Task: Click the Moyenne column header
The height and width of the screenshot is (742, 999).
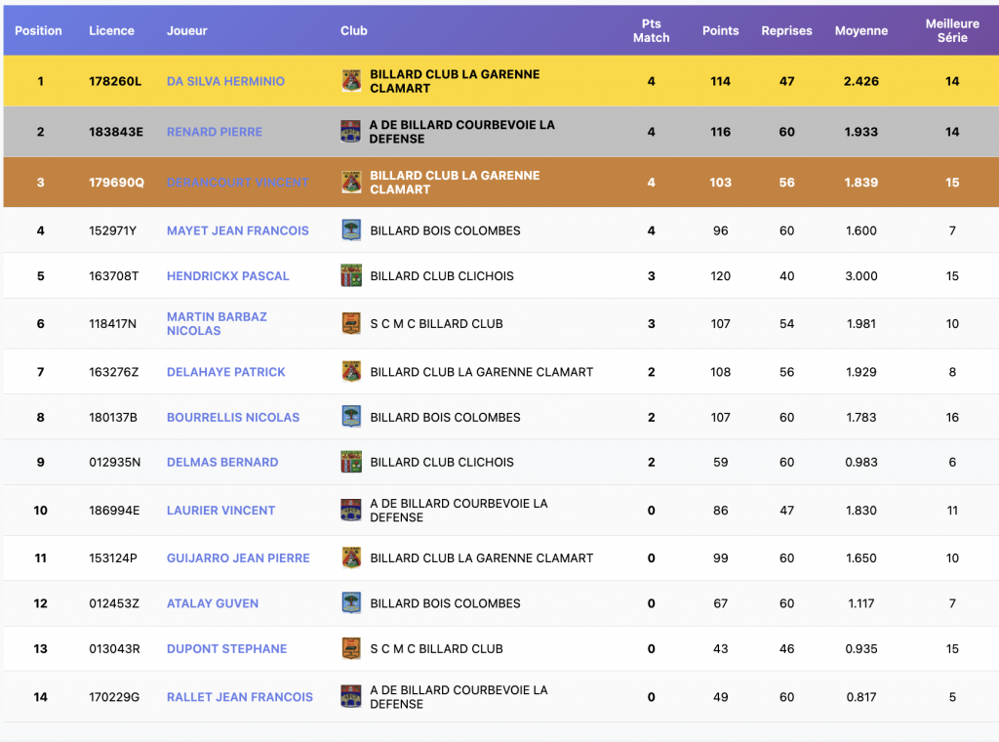Action: (860, 30)
